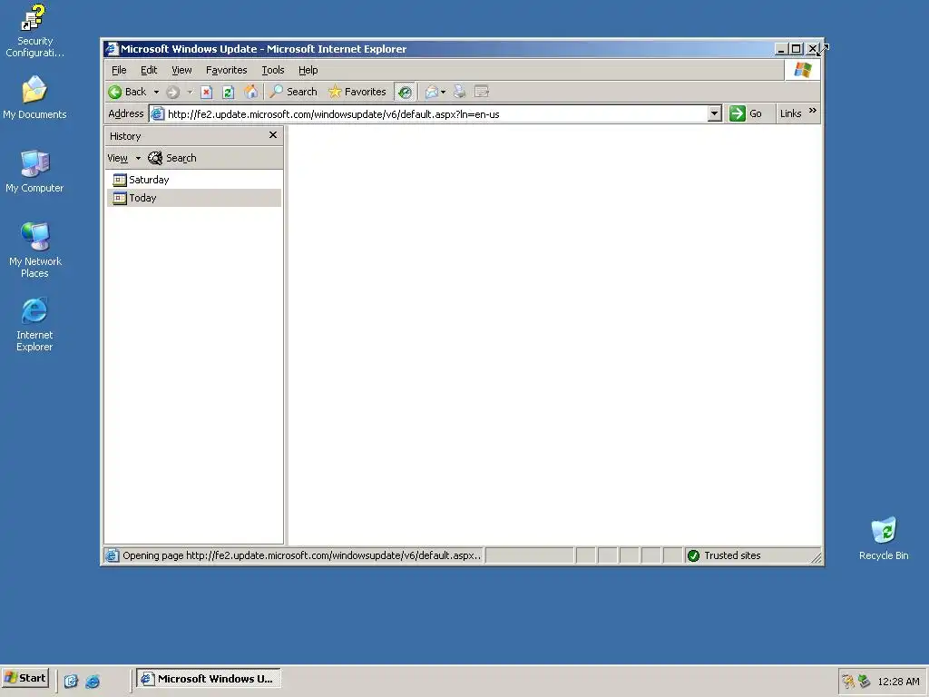This screenshot has height=697, width=929.
Task: Click the green Back arrow button
Action: pos(127,92)
